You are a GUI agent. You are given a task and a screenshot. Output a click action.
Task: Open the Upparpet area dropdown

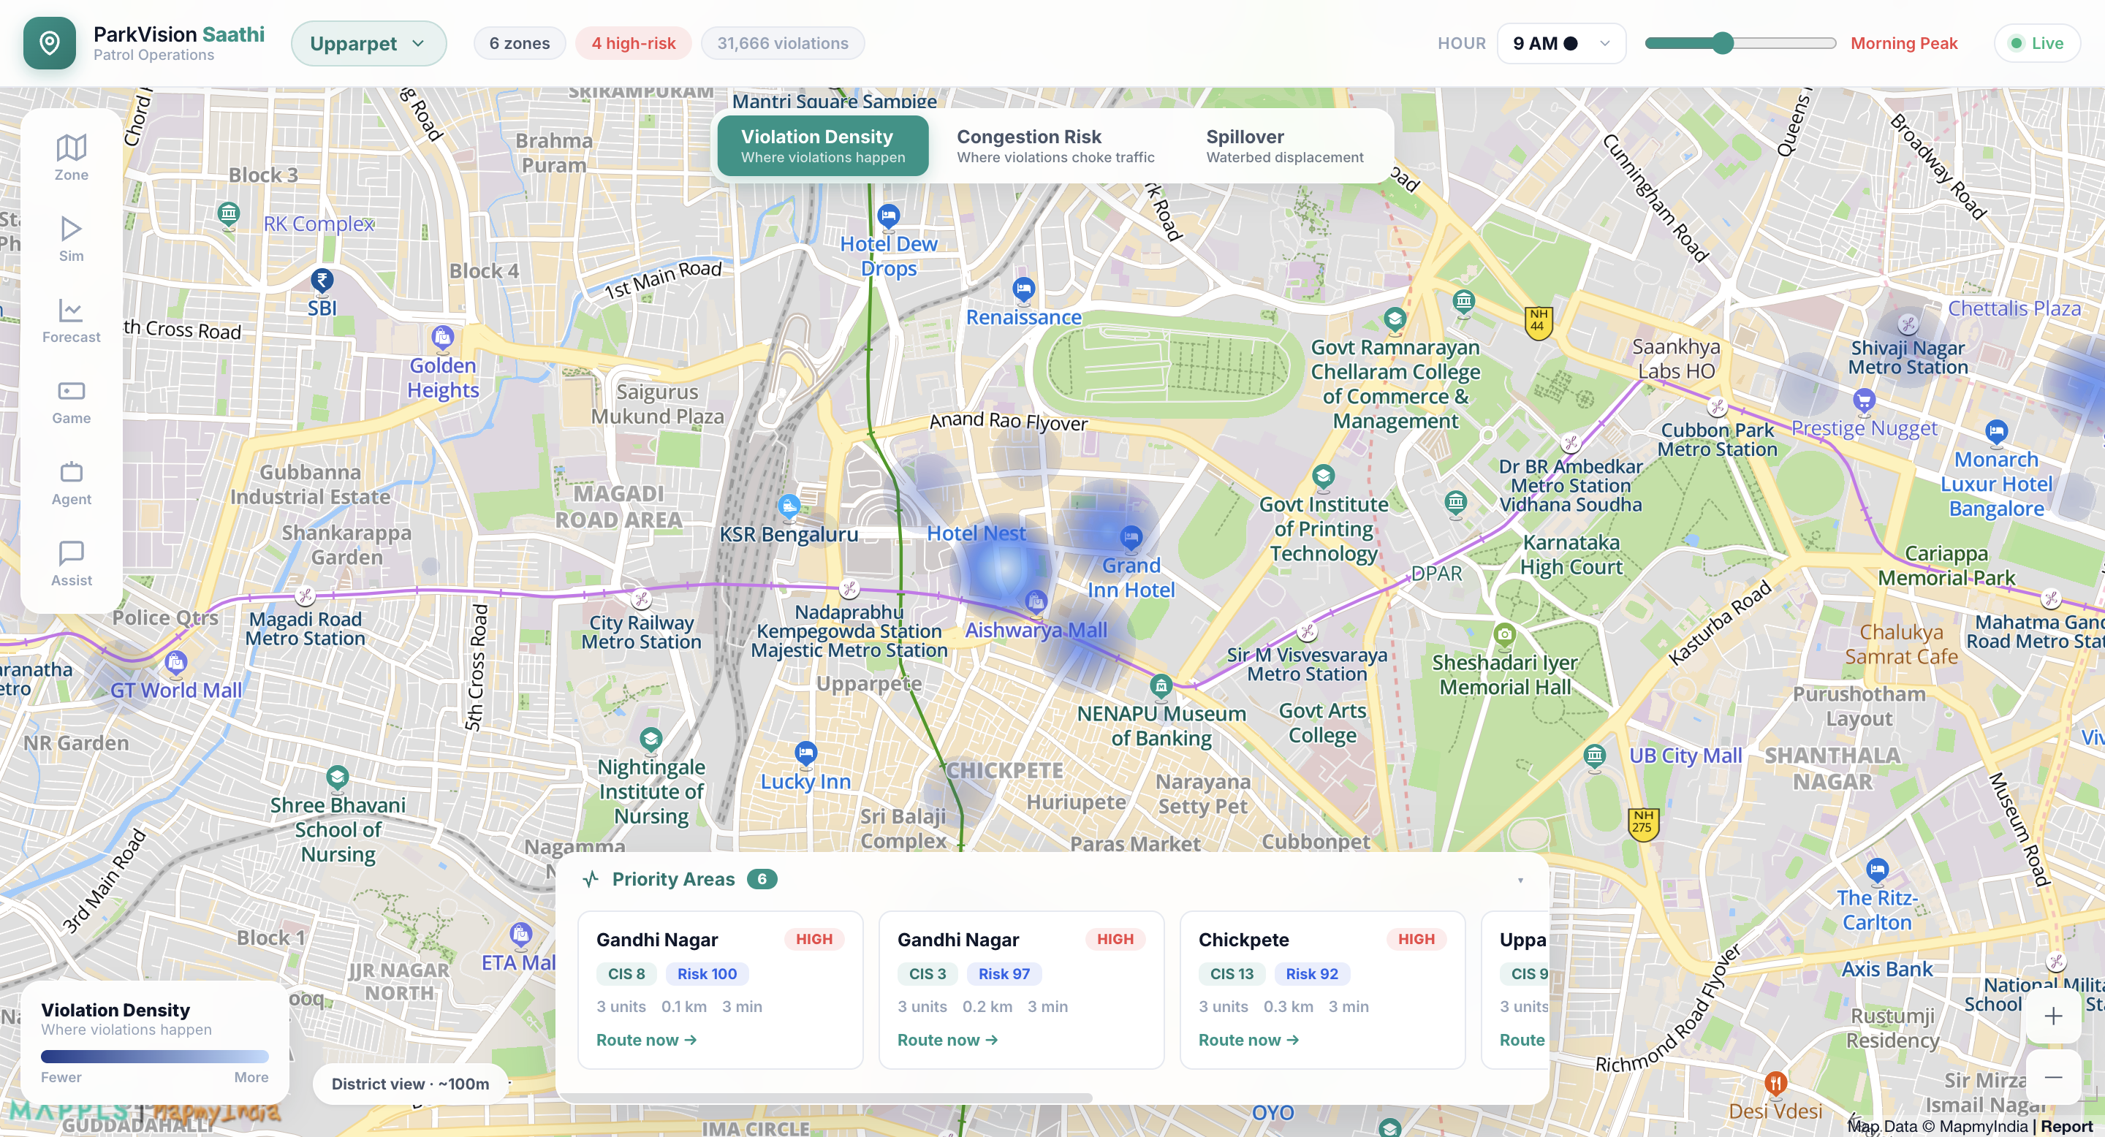click(368, 43)
